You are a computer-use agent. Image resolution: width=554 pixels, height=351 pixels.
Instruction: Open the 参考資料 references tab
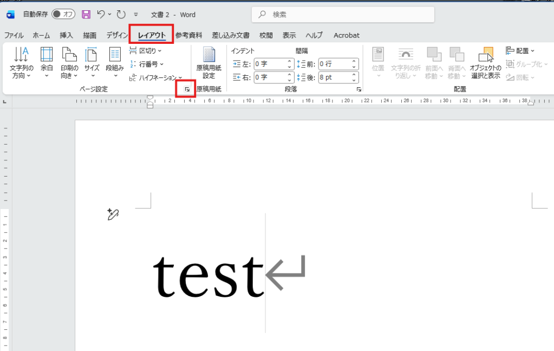[x=188, y=35]
